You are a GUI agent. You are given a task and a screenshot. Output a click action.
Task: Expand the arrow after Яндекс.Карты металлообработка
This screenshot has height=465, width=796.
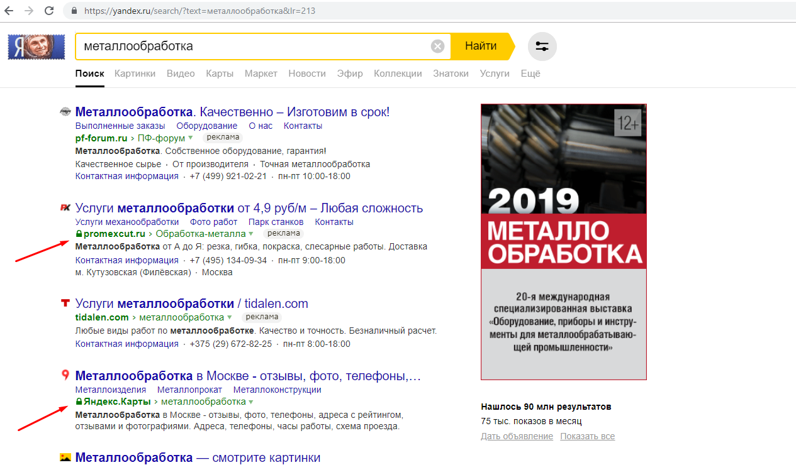(x=251, y=402)
